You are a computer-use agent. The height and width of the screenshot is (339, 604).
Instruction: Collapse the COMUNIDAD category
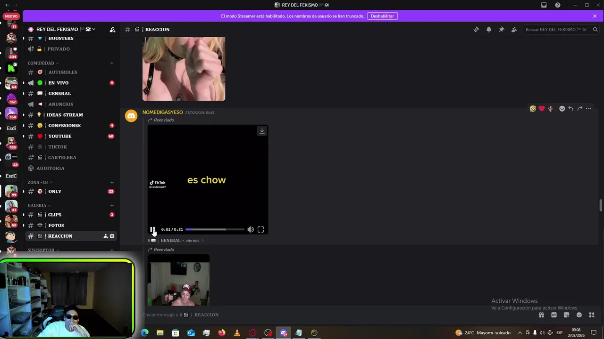pyautogui.click(x=43, y=63)
